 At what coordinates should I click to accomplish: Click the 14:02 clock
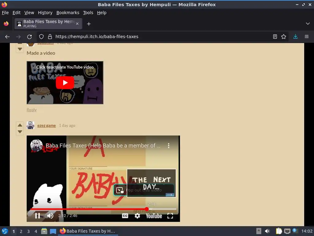307,231
